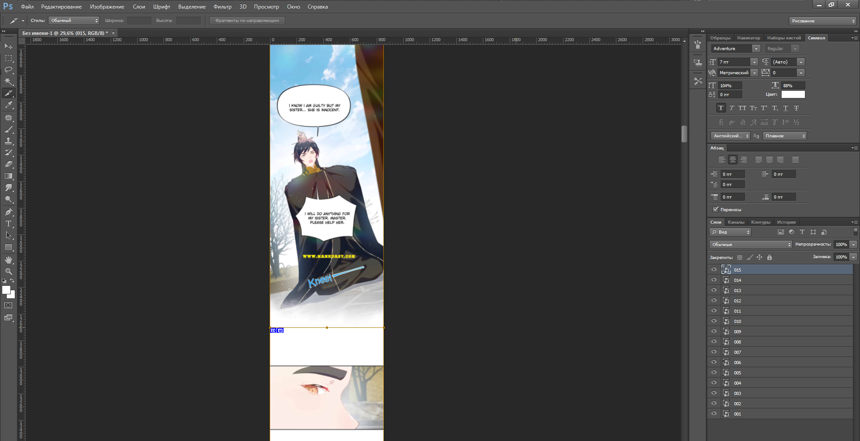860x441 pixels.
Task: Select the Dodge tool
Action: pos(9,199)
